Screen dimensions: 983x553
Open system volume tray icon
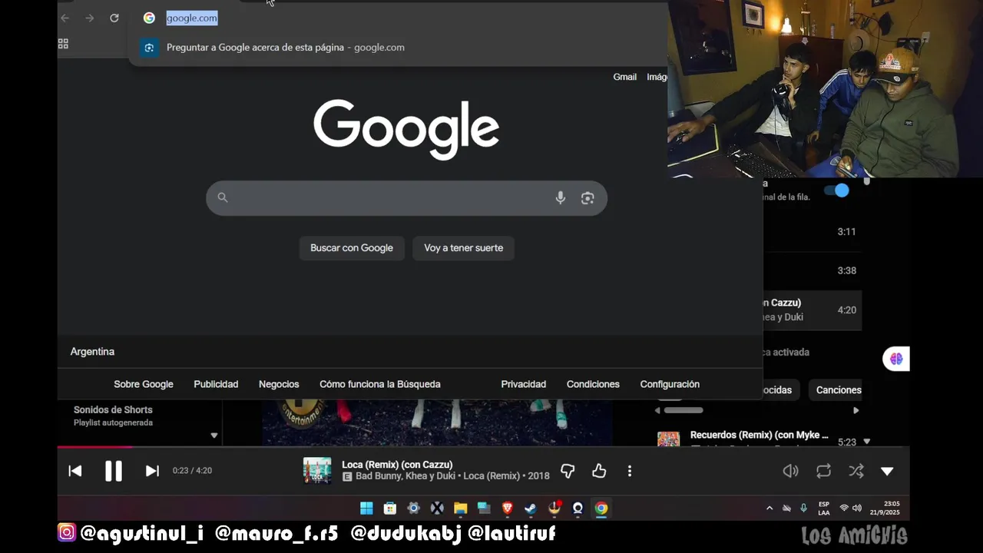[x=857, y=508]
